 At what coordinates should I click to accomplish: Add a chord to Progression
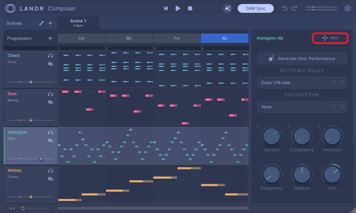pyautogui.click(x=50, y=38)
